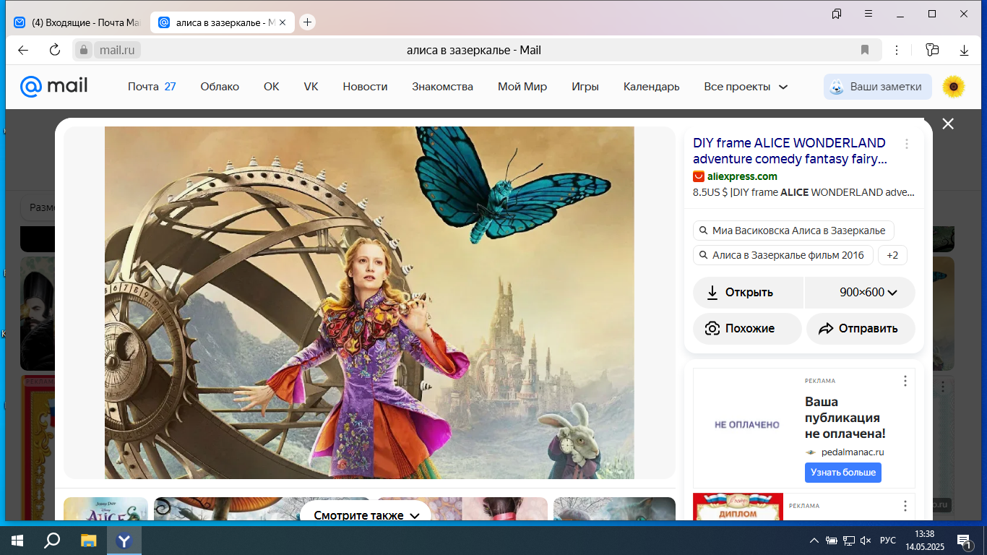Screen dimensions: 987x555
Task: Select the Миа Васиковска Алиса в Зазеркалье suggestion
Action: pyautogui.click(x=793, y=231)
